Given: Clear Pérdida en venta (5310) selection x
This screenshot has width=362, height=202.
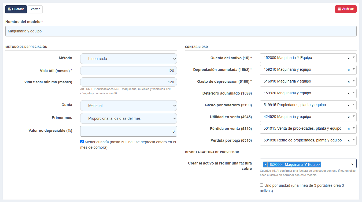Looking at the screenshot, I should pyautogui.click(x=349, y=129).
